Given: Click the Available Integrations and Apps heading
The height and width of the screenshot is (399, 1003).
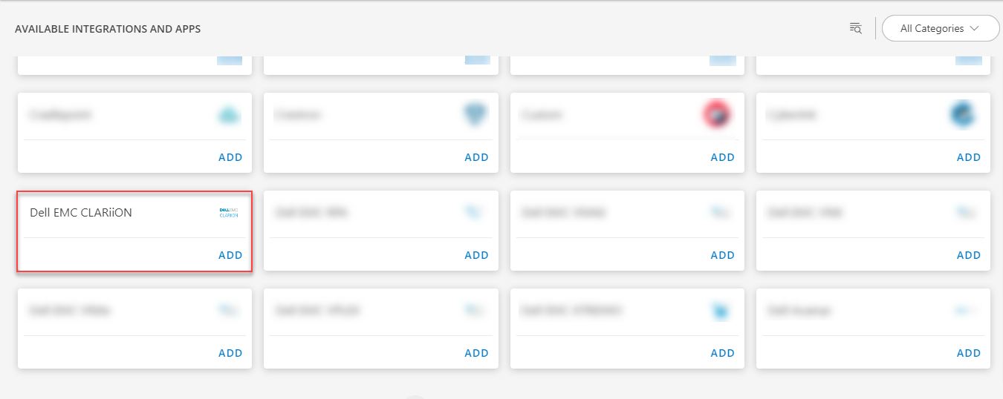Looking at the screenshot, I should point(108,29).
